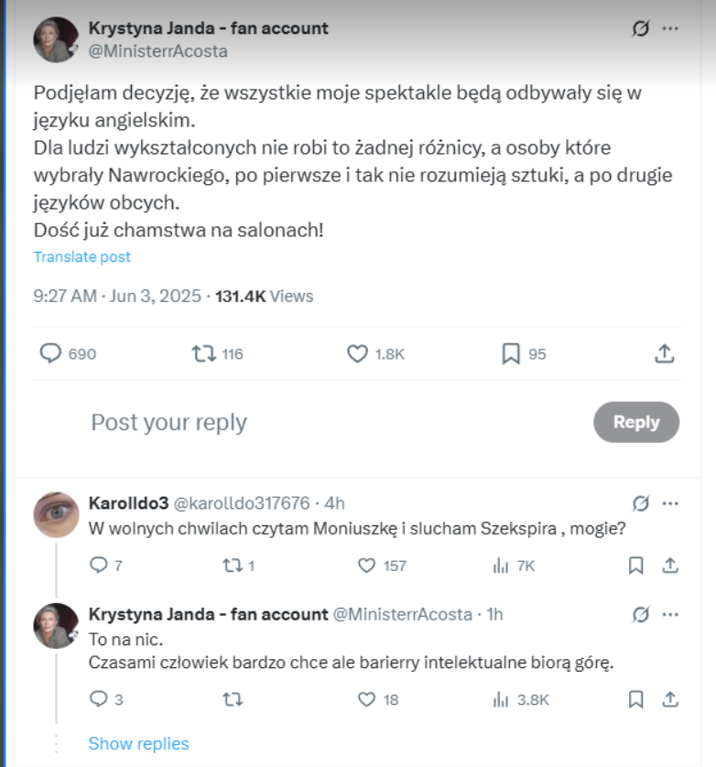This screenshot has width=716, height=767.
Task: Click the gray Reply button
Action: point(636,422)
